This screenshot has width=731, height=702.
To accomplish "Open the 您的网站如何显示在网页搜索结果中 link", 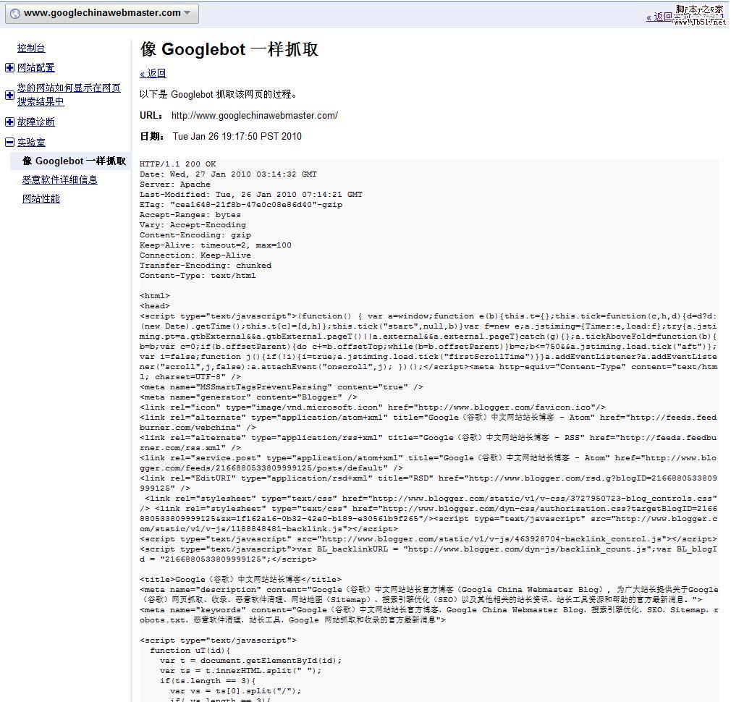I will 69,95.
